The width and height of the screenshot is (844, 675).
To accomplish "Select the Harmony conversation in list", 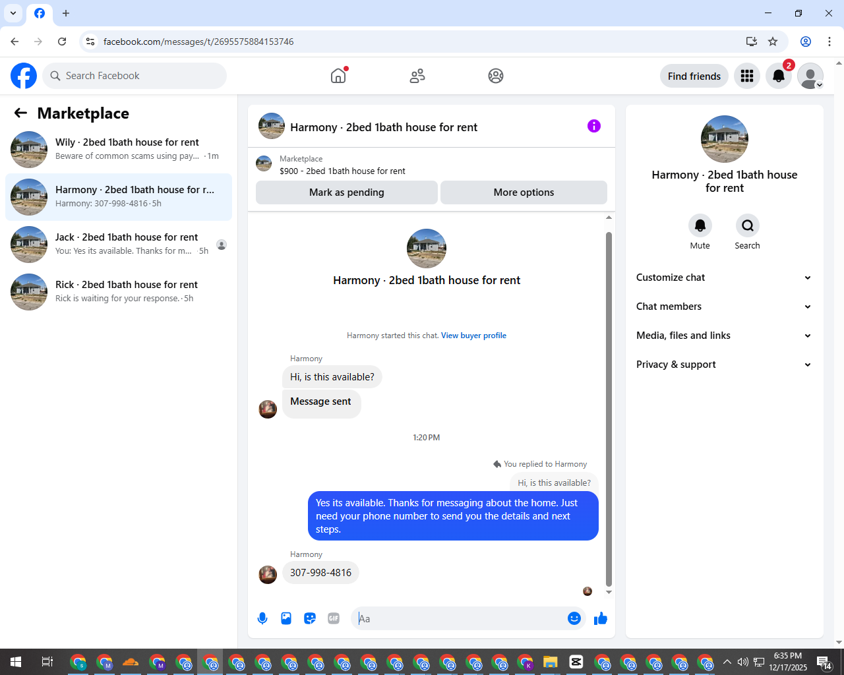I will 119,197.
